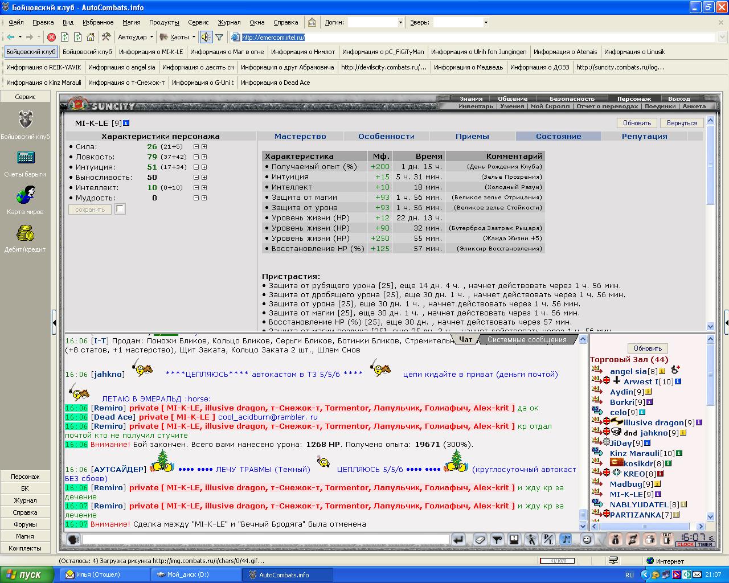The height and width of the screenshot is (583, 729).
Task: Increase Интуиция with plus box
Action: pos(204,167)
